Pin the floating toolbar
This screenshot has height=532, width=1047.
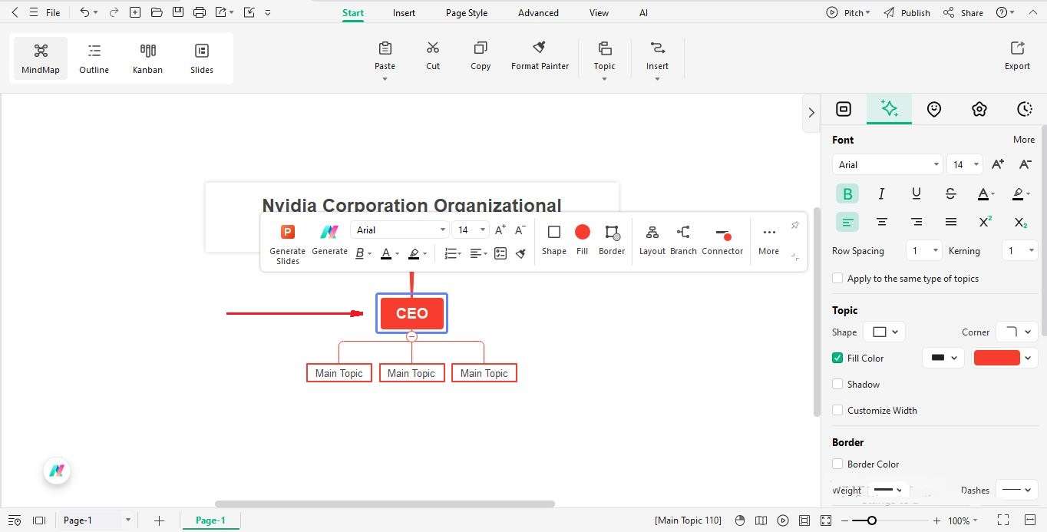point(794,225)
